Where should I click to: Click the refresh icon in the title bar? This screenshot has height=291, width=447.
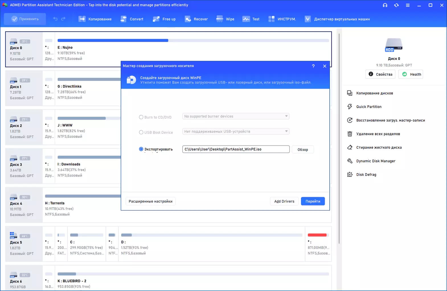point(396,5)
